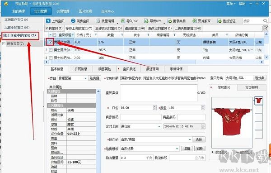Click the edit-columns icon right of the tabs
The height and width of the screenshot is (173, 271).
[265, 28]
